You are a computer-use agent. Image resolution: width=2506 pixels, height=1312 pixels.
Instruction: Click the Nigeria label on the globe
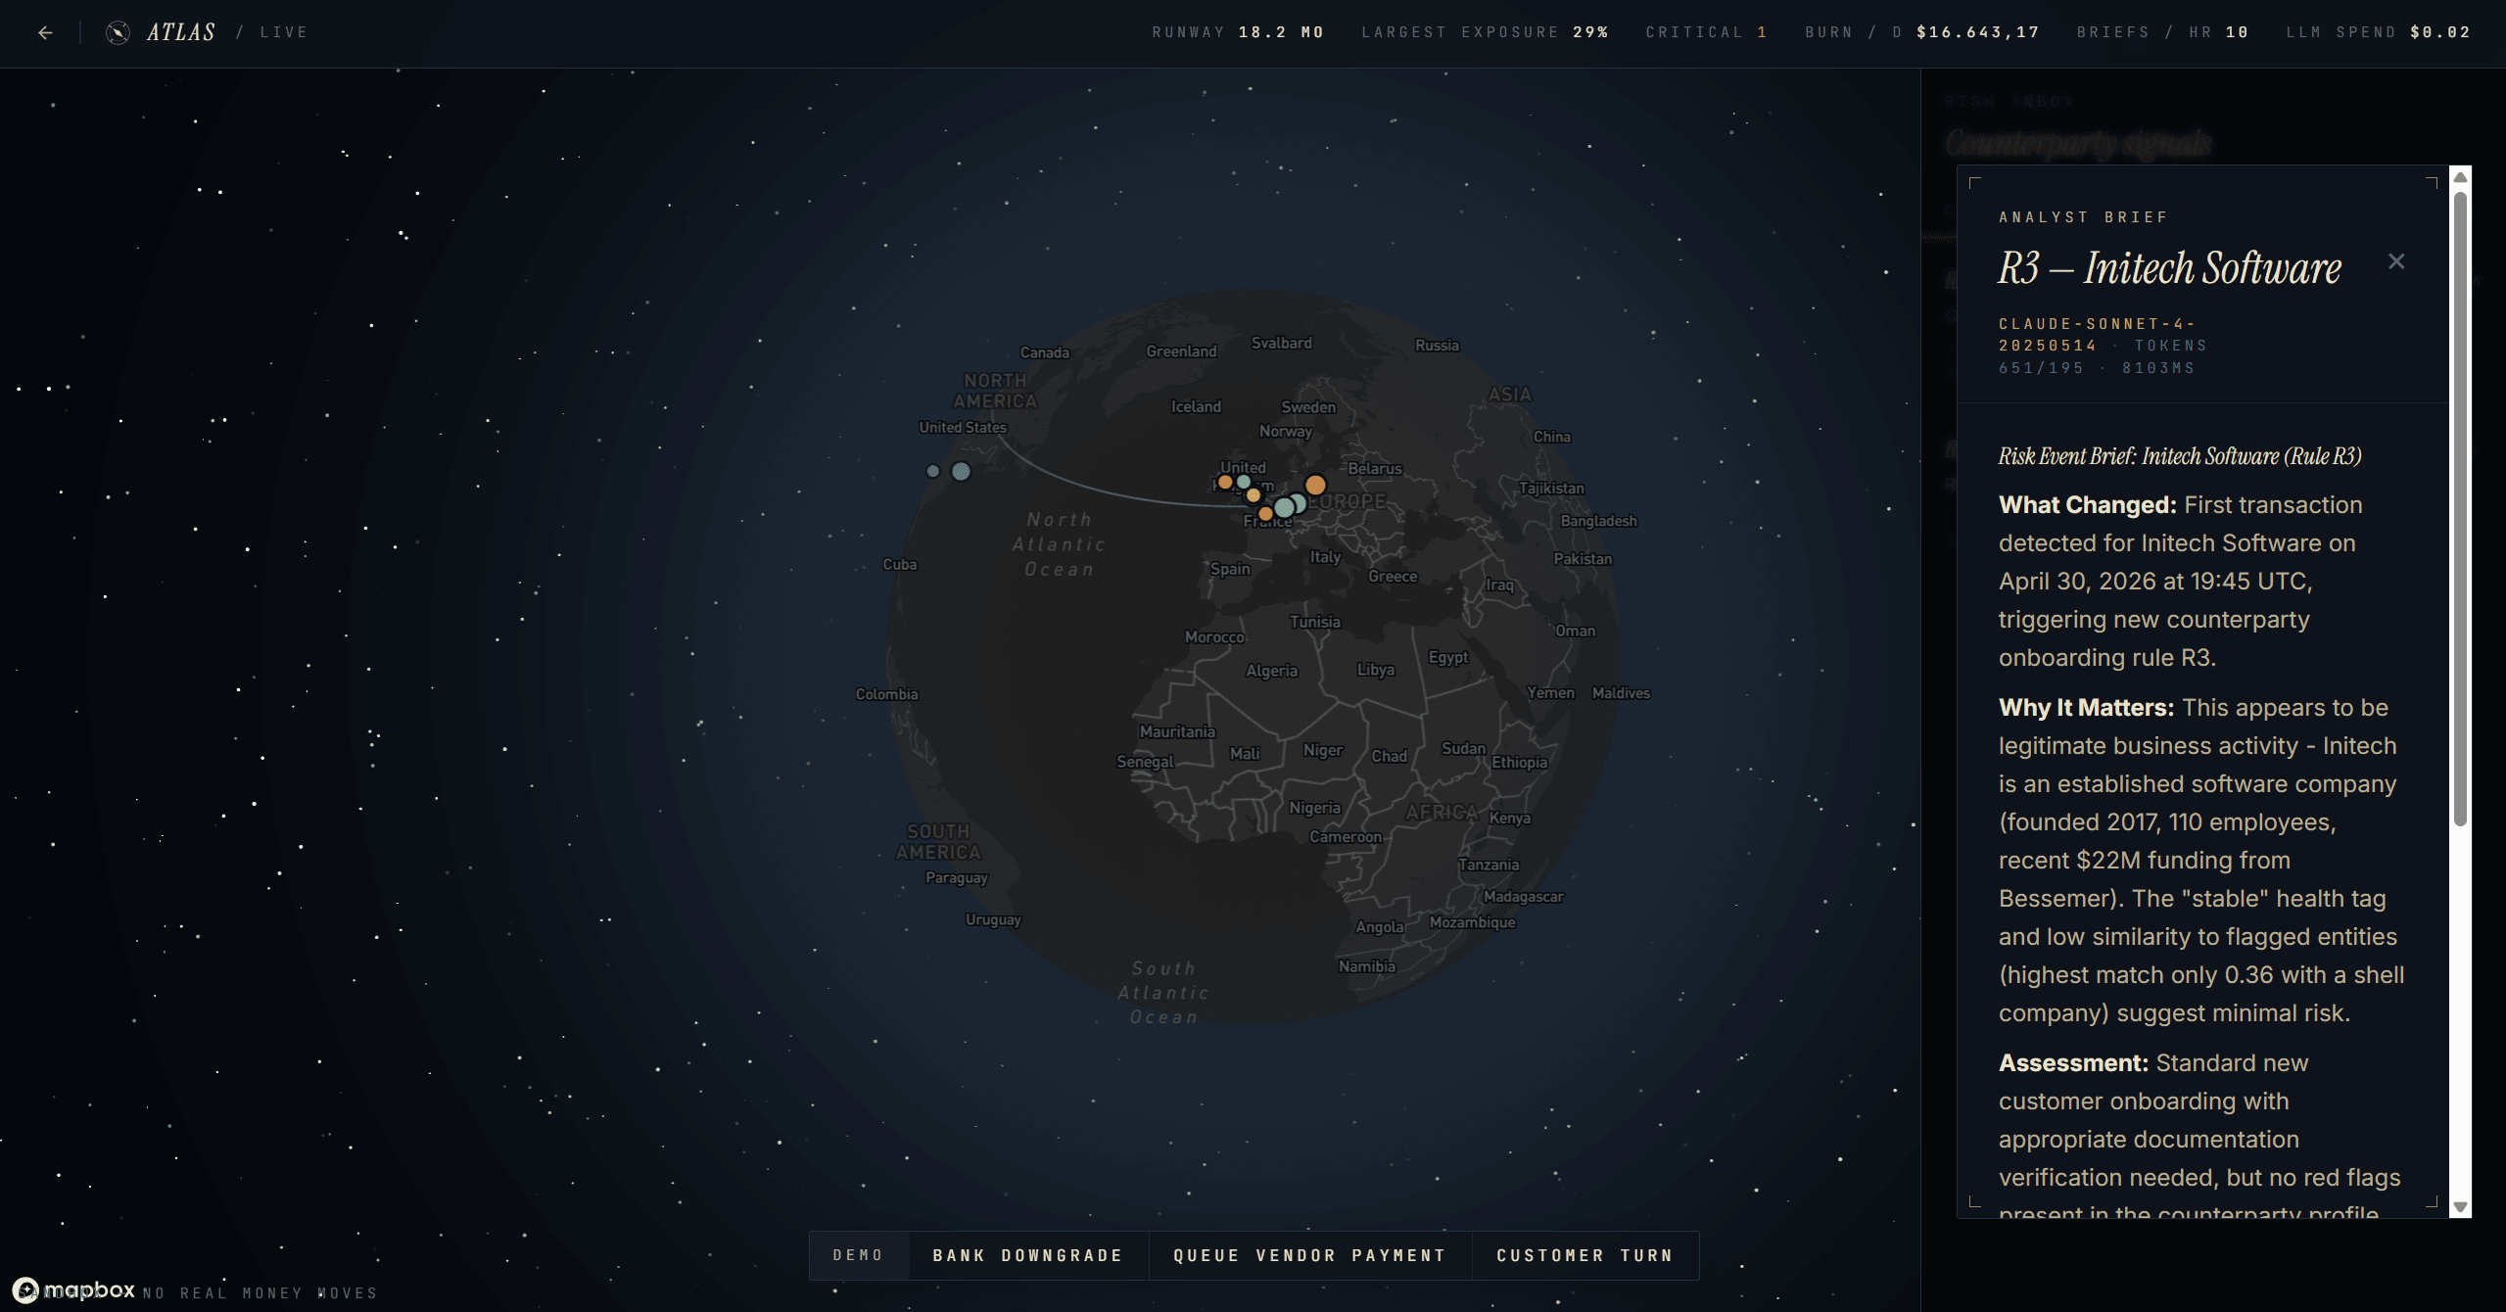[1314, 808]
